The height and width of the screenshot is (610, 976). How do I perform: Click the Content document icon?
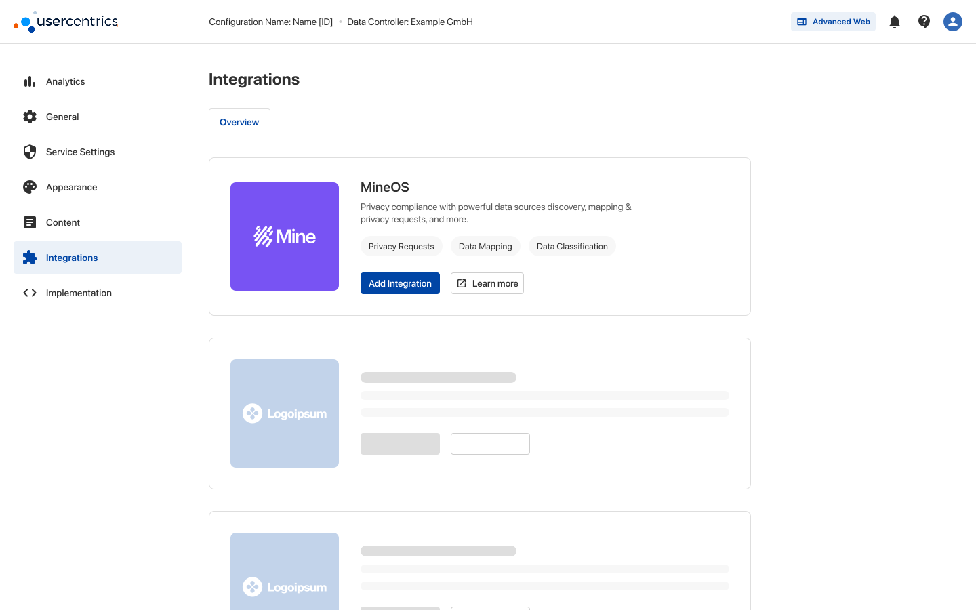pyautogui.click(x=30, y=222)
